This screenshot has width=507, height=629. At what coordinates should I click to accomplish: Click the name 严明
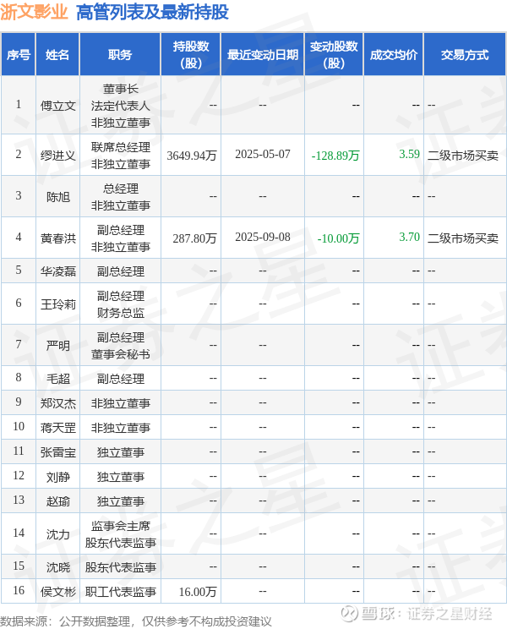pyautogui.click(x=58, y=346)
